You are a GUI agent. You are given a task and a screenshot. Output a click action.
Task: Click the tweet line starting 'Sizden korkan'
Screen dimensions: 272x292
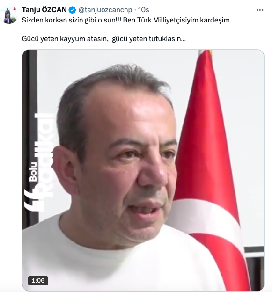(x=128, y=20)
